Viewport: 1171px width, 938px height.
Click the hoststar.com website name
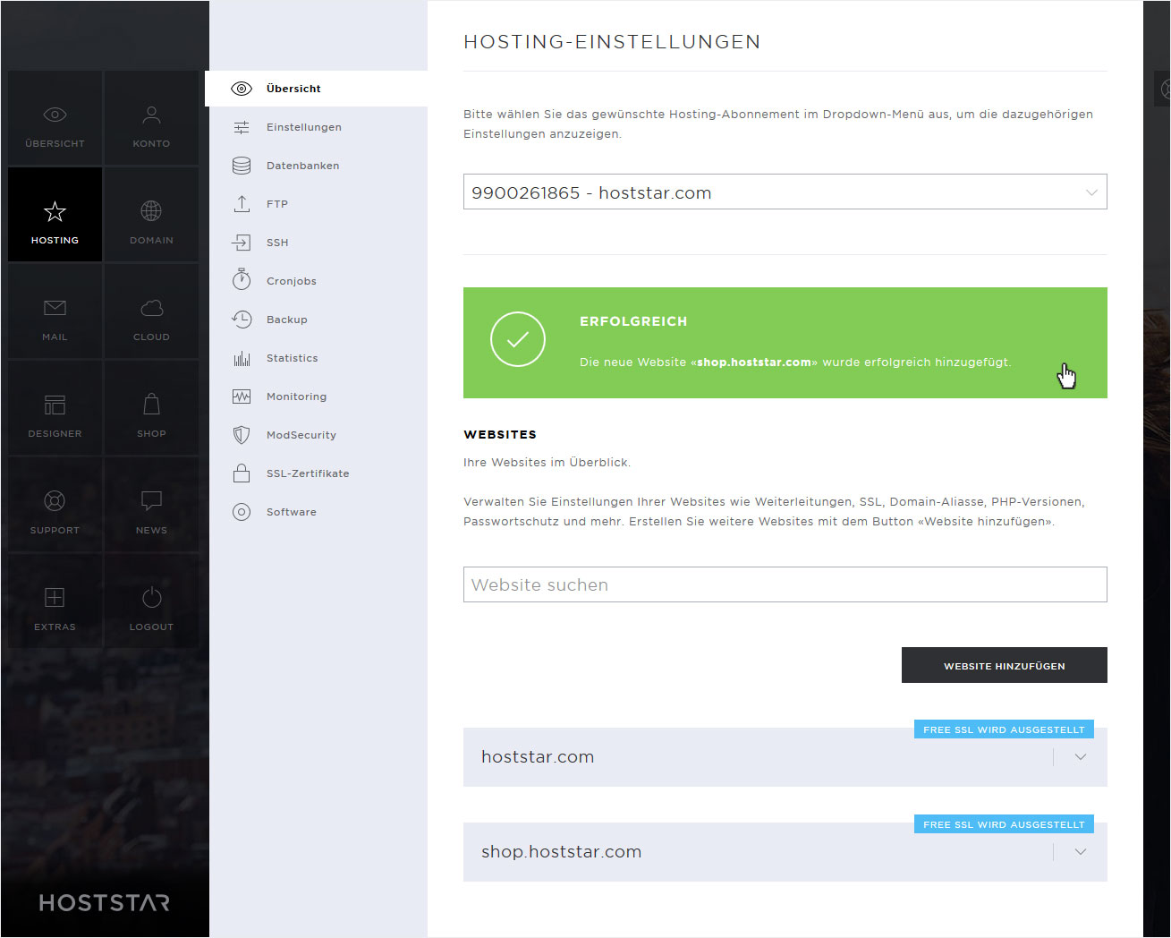tap(538, 757)
